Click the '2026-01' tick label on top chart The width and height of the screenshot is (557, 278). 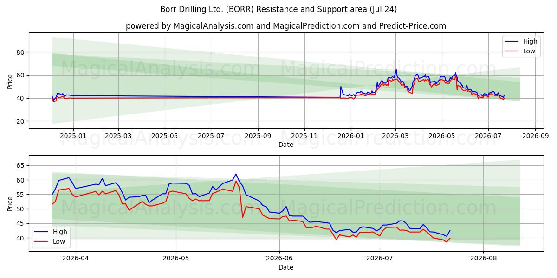[x=351, y=136]
